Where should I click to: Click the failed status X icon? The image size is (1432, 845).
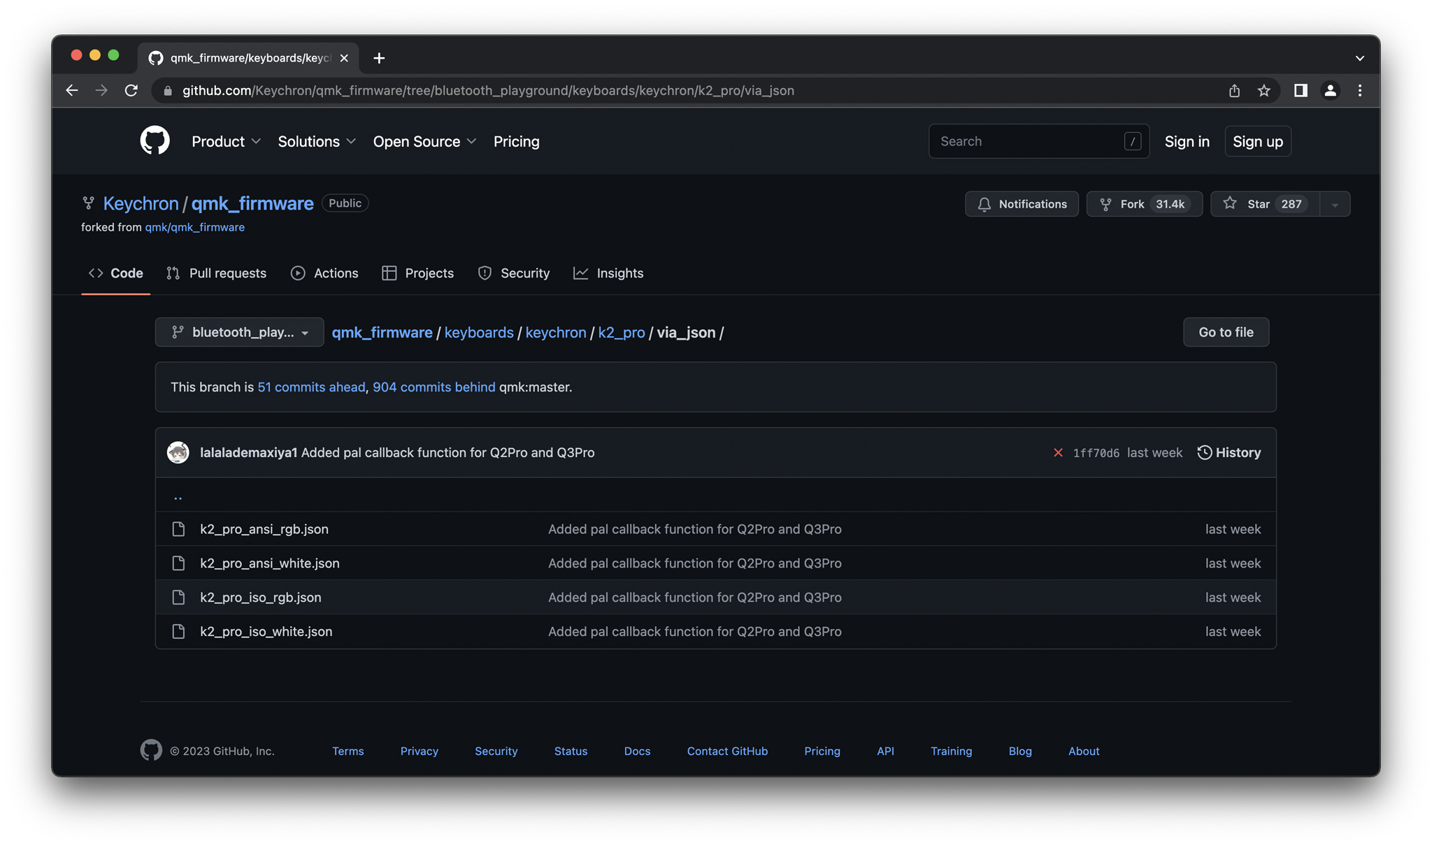pos(1058,453)
